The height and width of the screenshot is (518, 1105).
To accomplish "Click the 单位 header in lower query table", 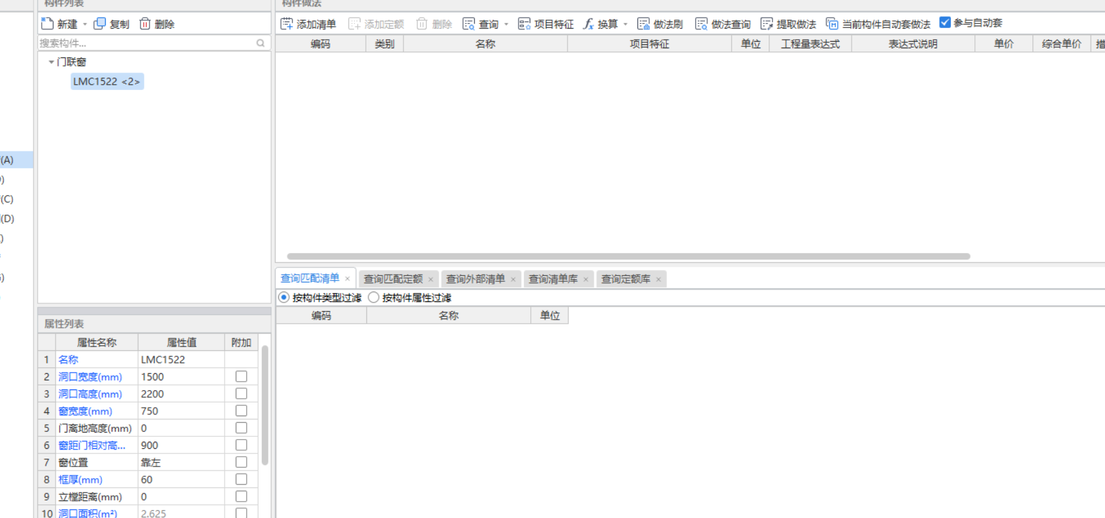I will [550, 315].
